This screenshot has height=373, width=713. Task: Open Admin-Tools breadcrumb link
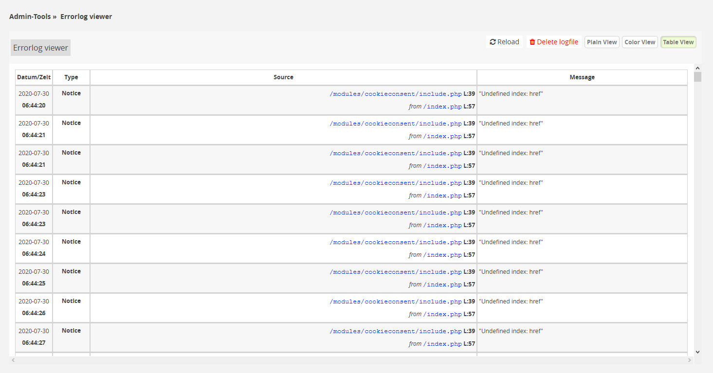coord(30,17)
